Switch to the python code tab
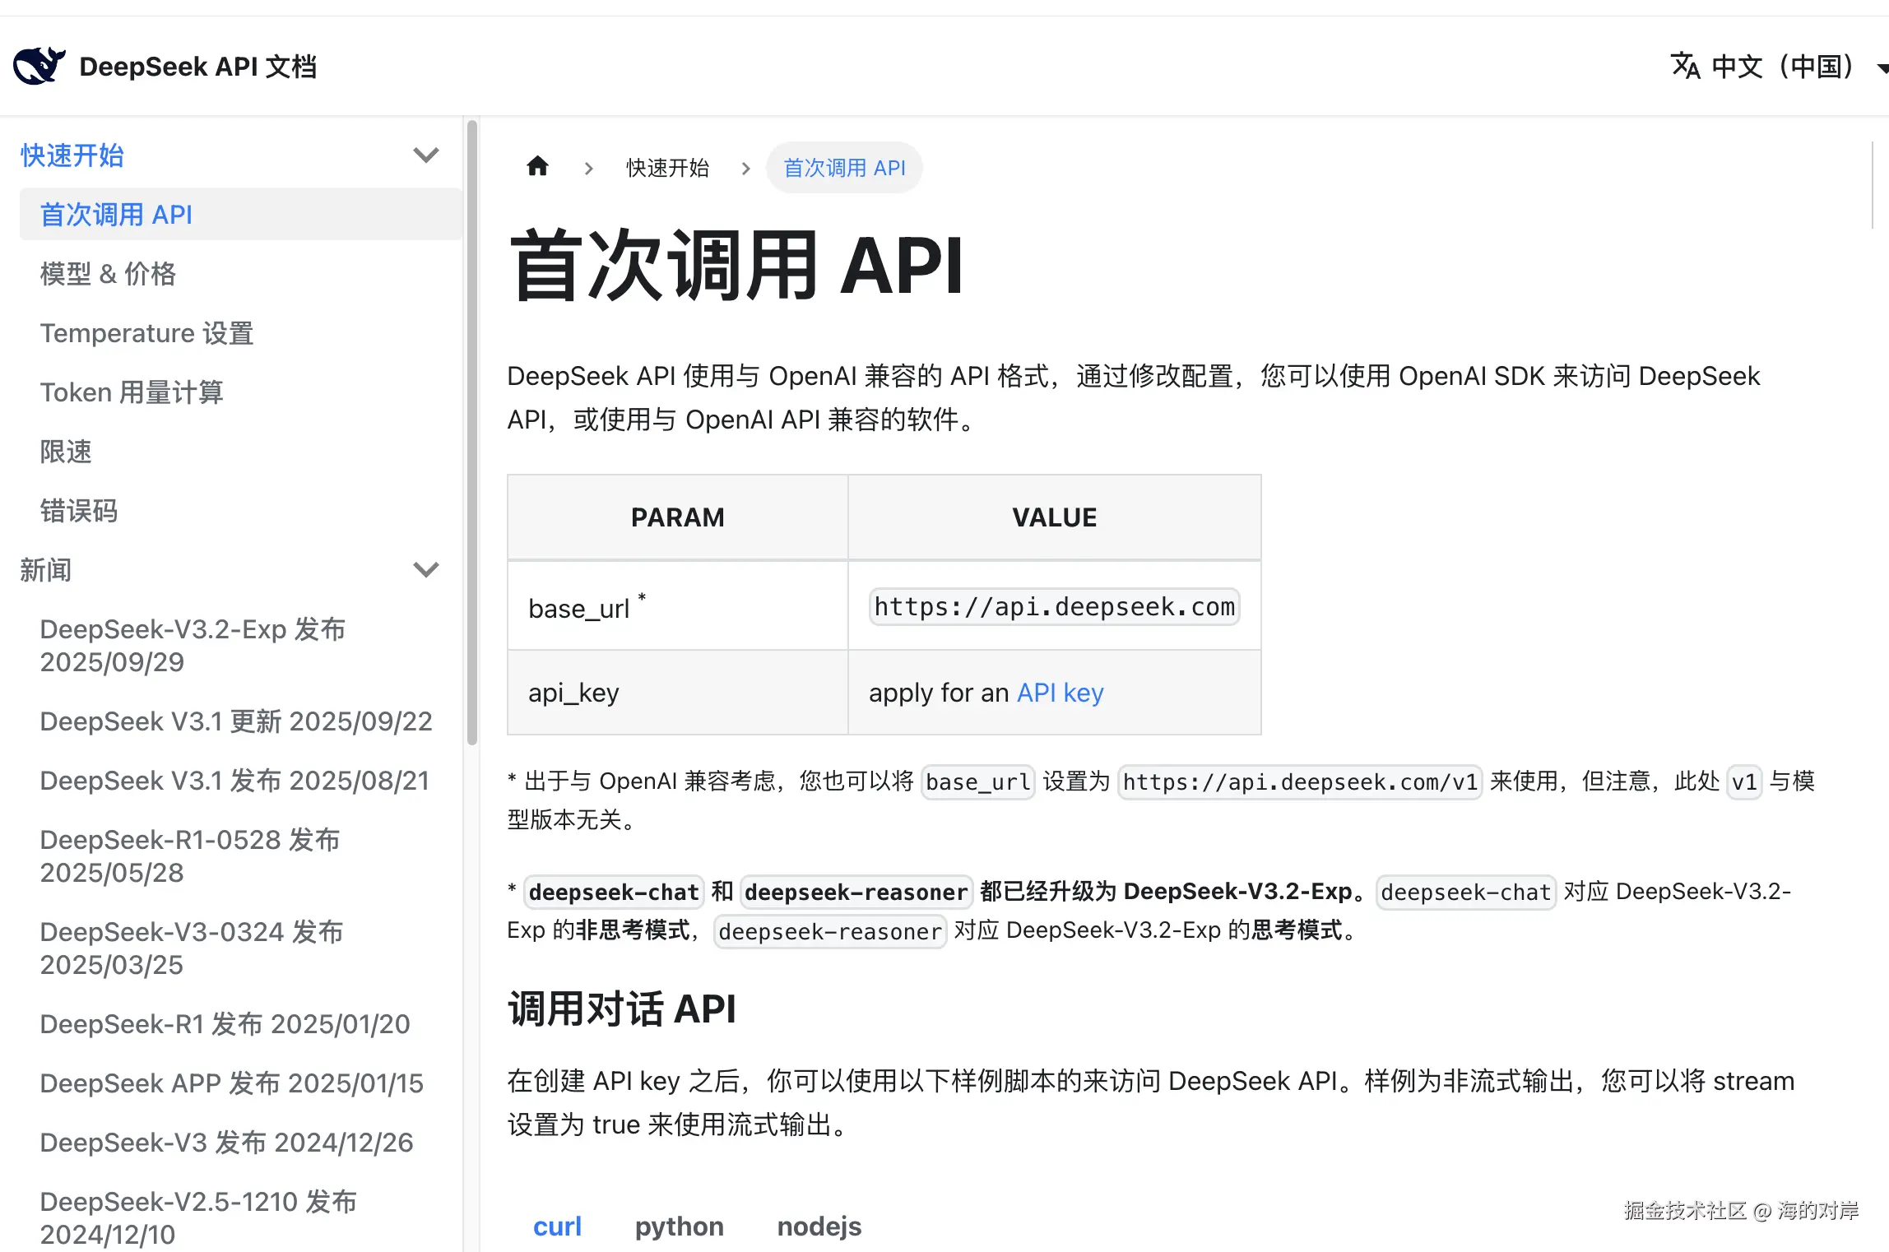The image size is (1889, 1252). [x=679, y=1226]
